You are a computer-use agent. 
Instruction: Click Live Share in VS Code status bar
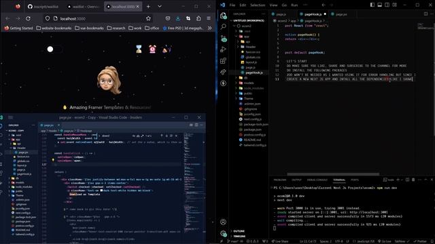(x=279, y=241)
